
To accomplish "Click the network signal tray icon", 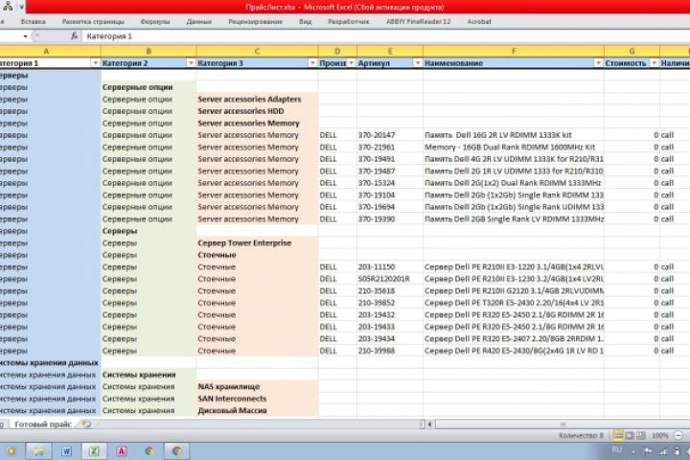I will 663,451.
